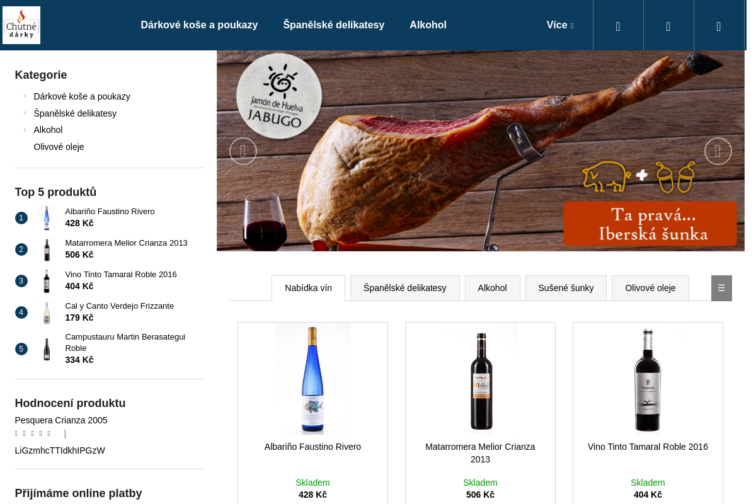This screenshot has width=756, height=504.
Task: Click the number 2 badge in Top 5
Action: coord(21,249)
